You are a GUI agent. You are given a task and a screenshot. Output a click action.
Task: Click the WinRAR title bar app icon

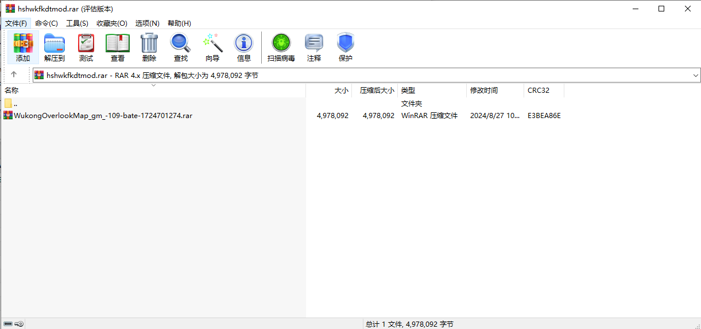[x=10, y=9]
